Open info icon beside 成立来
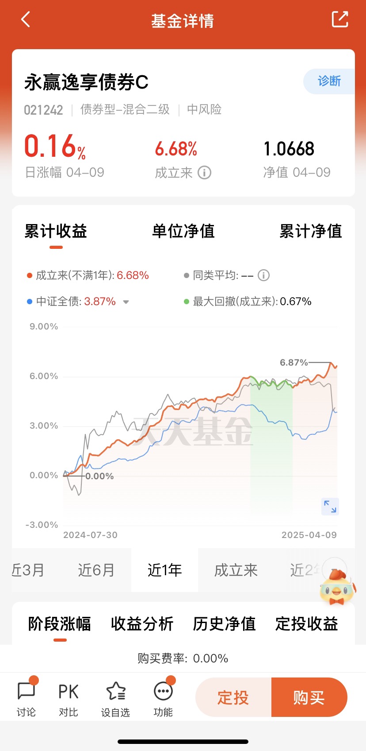This screenshot has width=366, height=751. click(x=204, y=172)
